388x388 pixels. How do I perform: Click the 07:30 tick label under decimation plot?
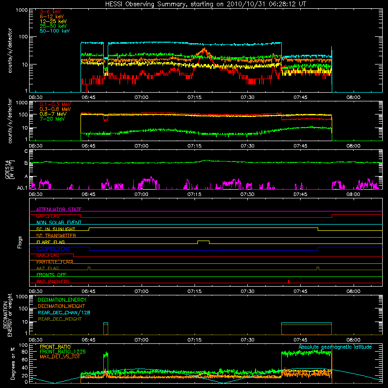(x=247, y=340)
